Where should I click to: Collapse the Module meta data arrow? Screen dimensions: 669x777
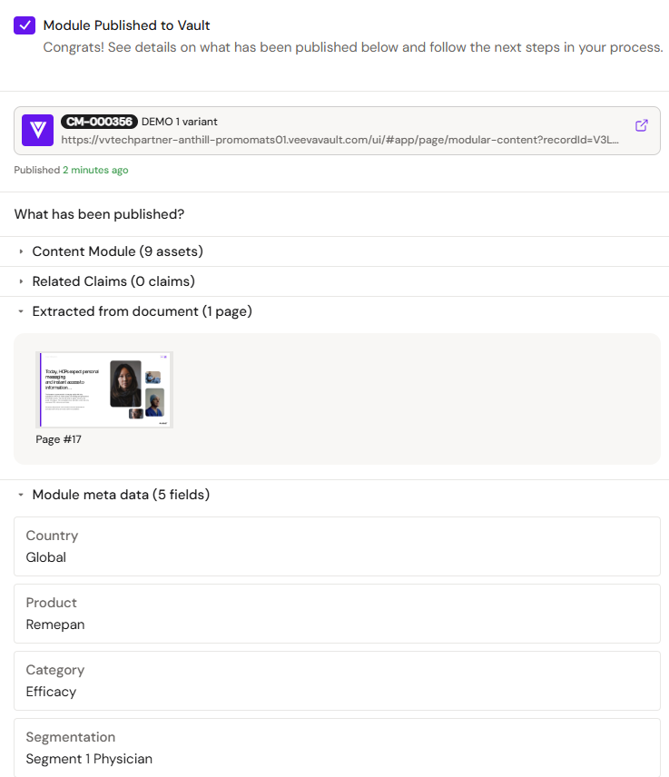pos(21,495)
